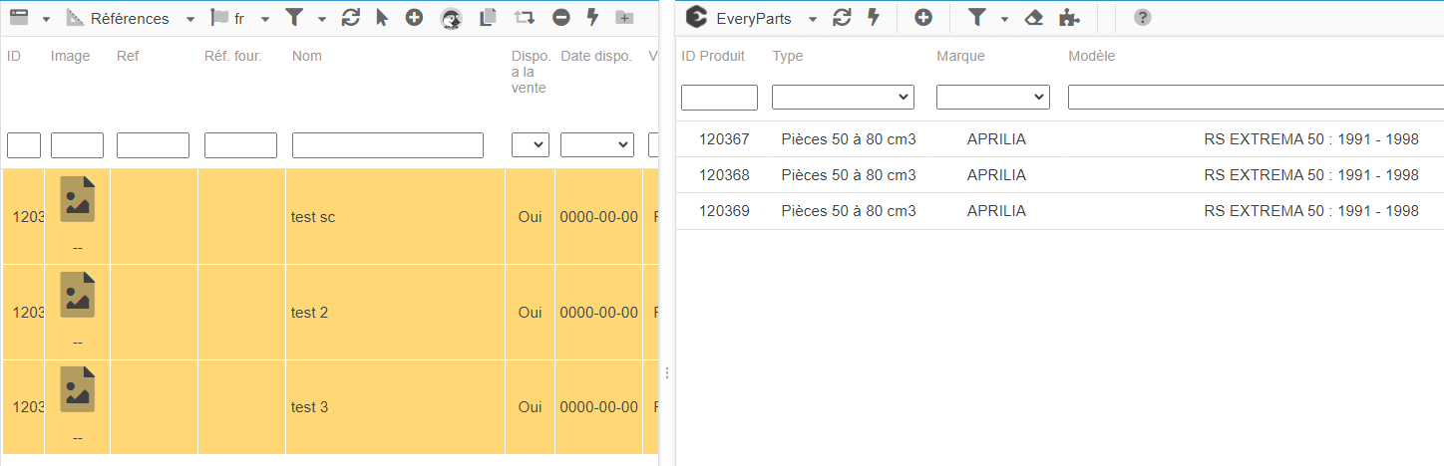Click the PrestaShop puffin icon
The width and height of the screenshot is (1444, 466).
pyautogui.click(x=451, y=18)
